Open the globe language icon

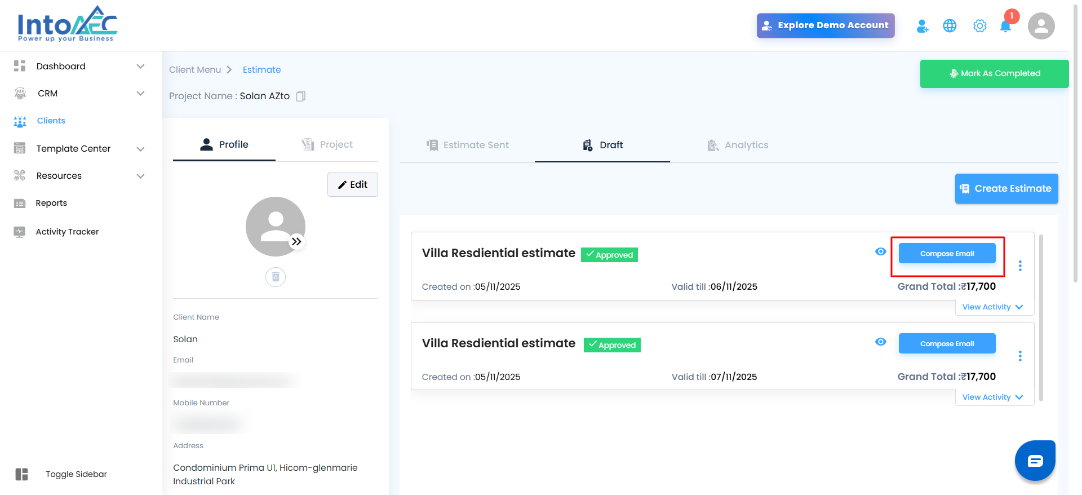click(x=950, y=26)
